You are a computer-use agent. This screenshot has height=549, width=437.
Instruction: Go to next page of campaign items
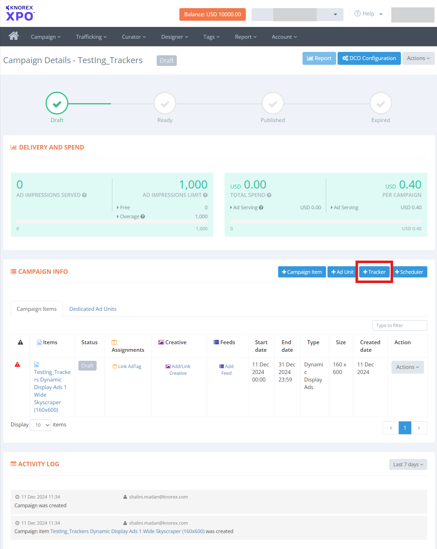pos(419,428)
